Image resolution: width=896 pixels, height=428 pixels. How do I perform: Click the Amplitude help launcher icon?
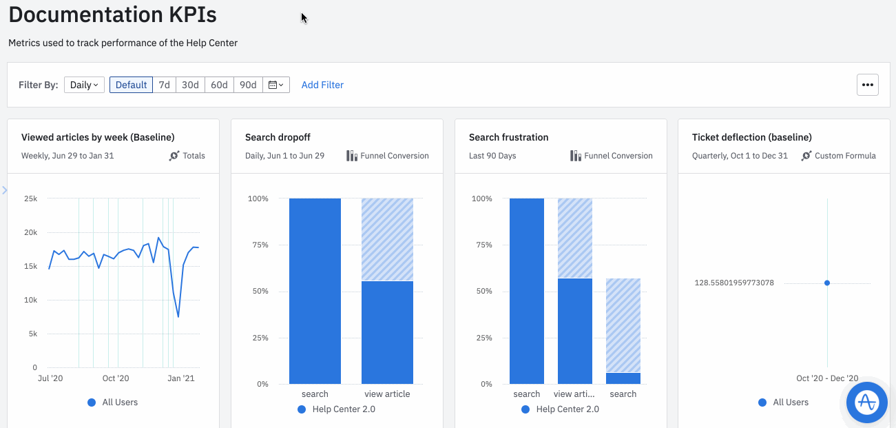pos(866,402)
